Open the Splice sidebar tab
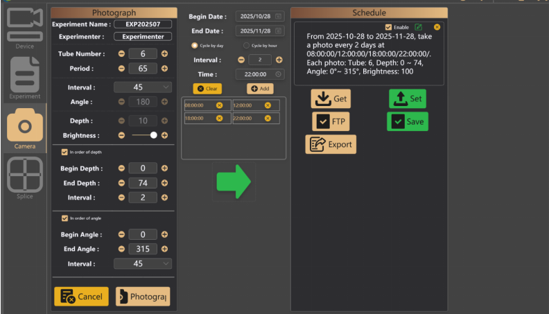Image resolution: width=549 pixels, height=314 pixels. pos(24,177)
